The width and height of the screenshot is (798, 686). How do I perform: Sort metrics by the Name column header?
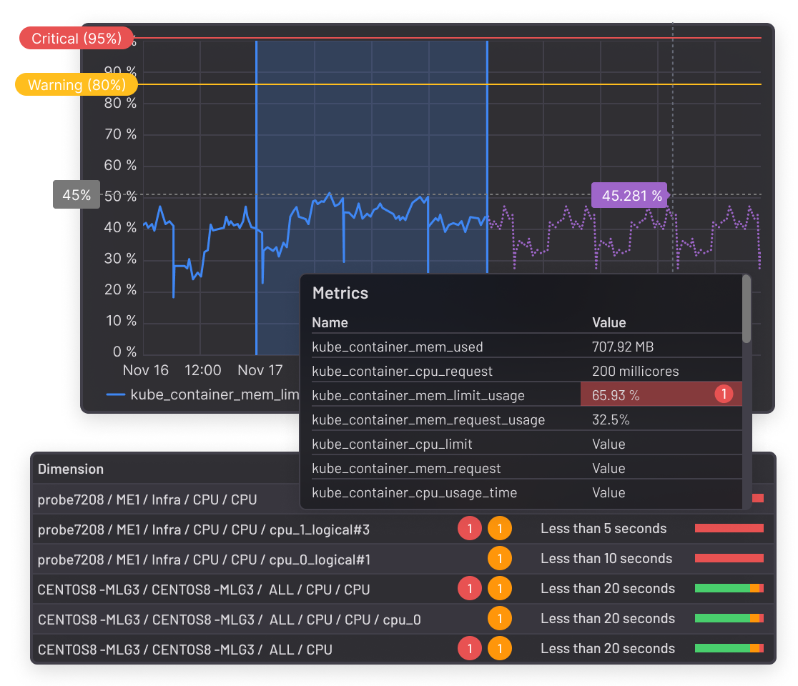(330, 322)
